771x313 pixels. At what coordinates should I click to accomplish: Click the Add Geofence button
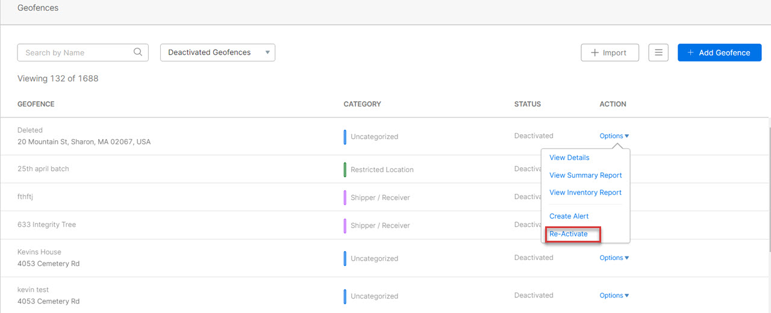coord(719,52)
